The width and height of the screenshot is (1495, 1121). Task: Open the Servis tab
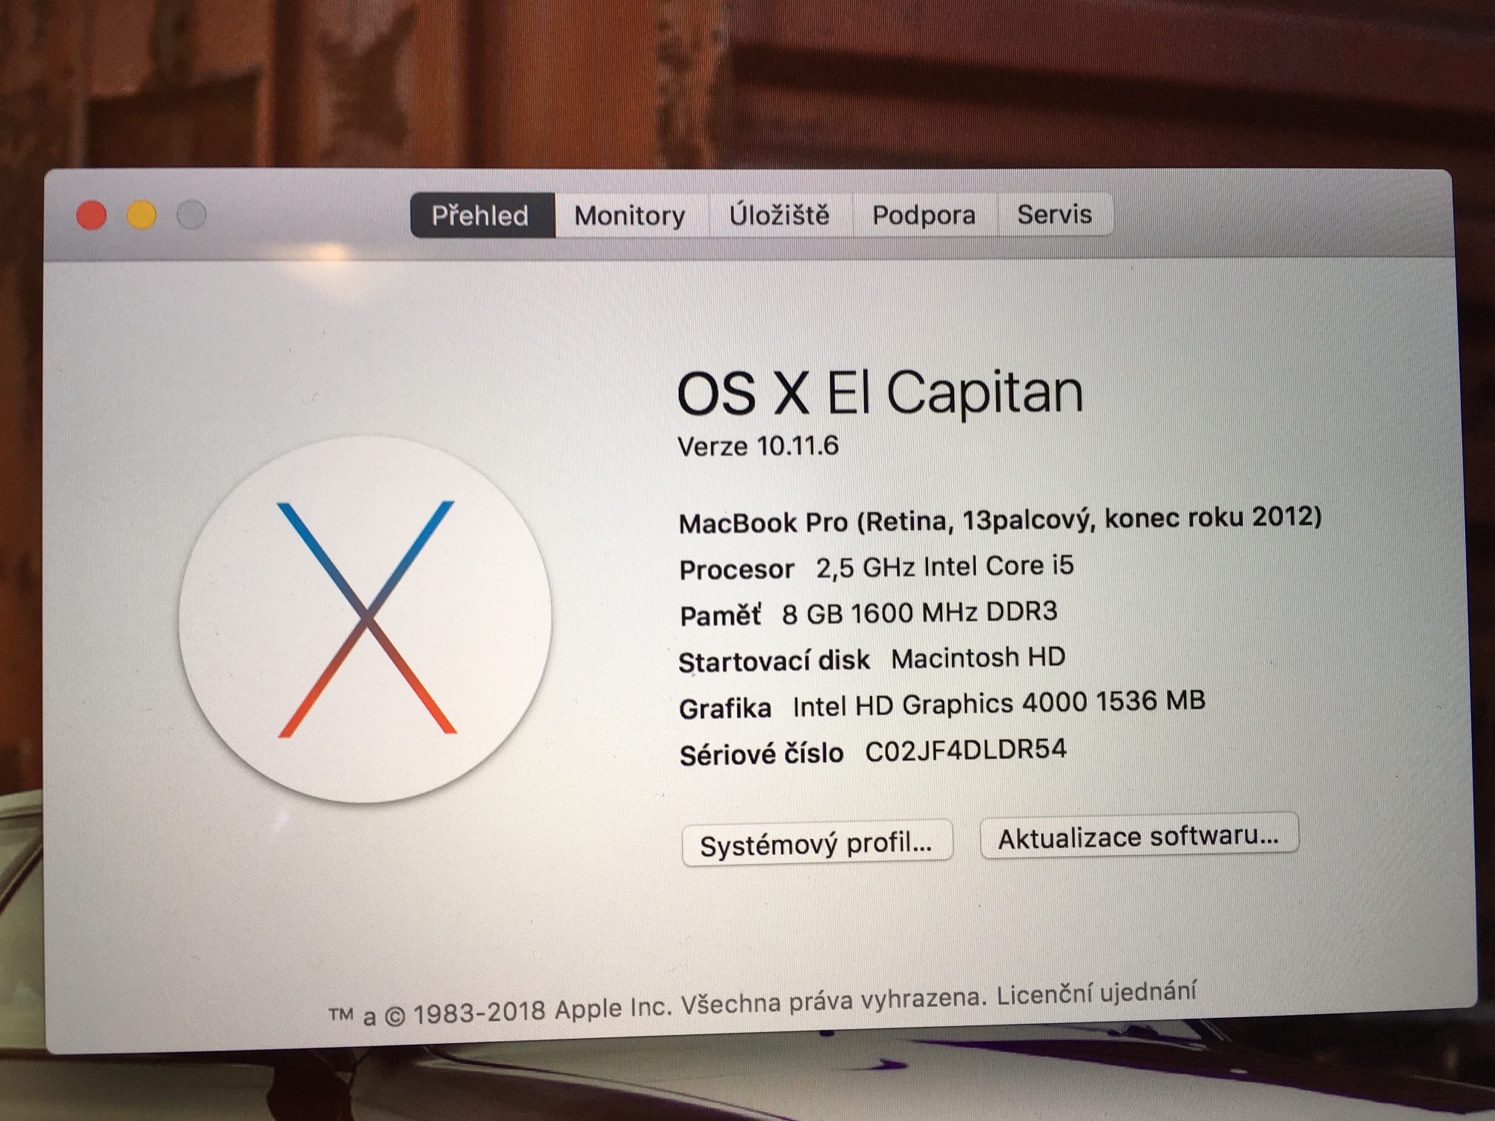click(1055, 214)
